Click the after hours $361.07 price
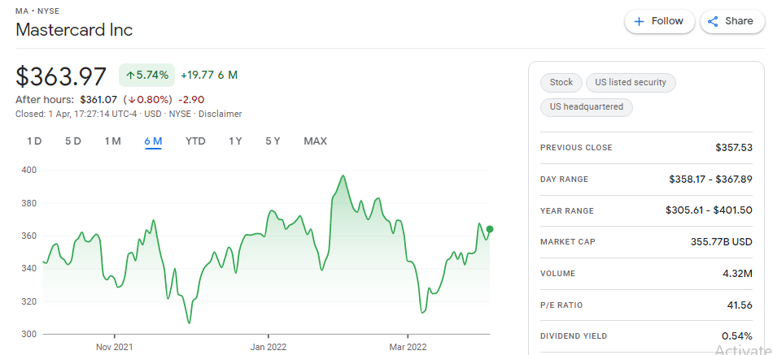773x355 pixels. point(98,100)
